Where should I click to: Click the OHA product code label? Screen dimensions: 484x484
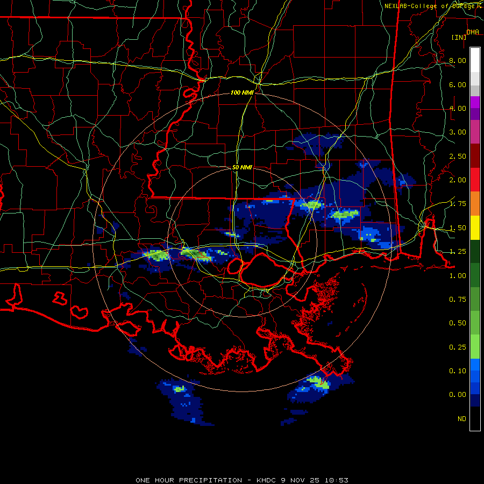(473, 32)
